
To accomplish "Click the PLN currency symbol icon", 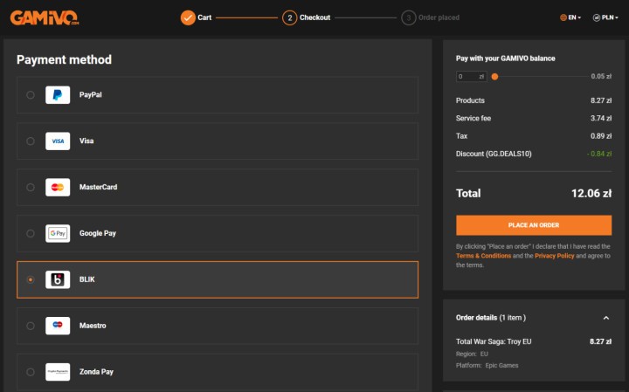I will (597, 17).
